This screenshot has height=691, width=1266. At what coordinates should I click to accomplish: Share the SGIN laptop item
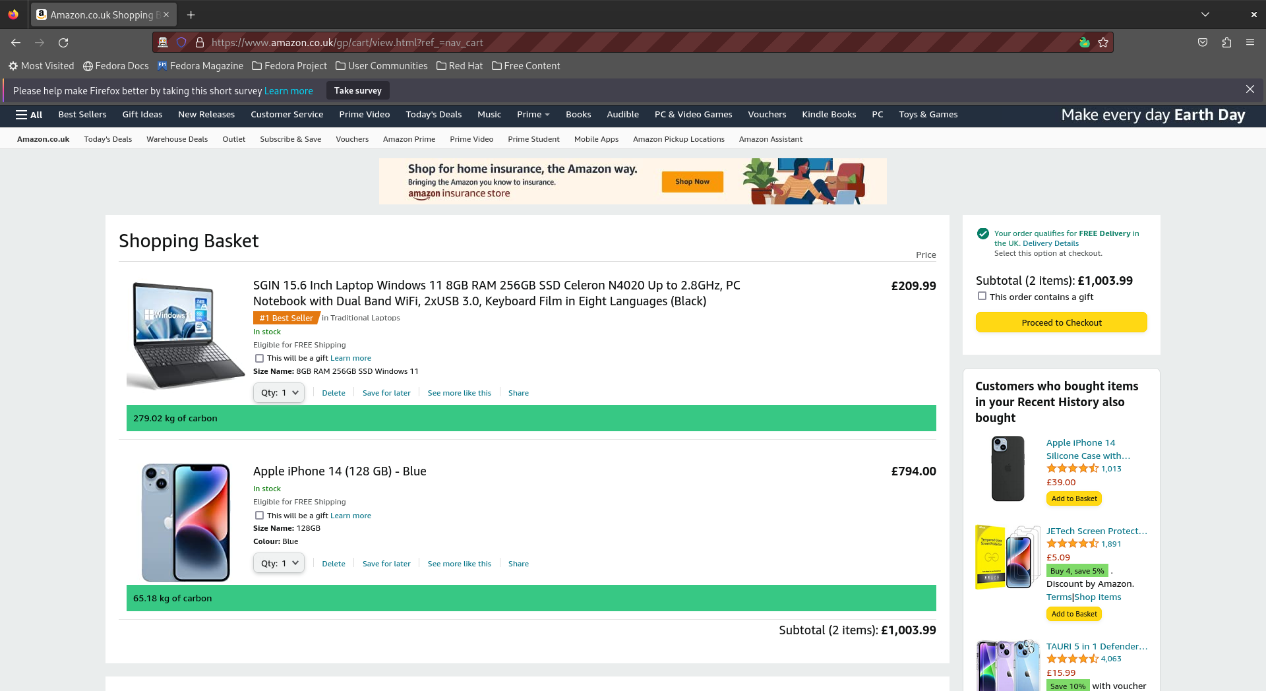click(518, 393)
